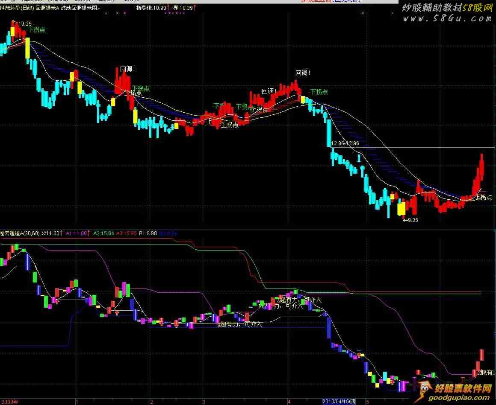Select the A3:15.95 indicator value
496x405 pixels.
(126, 233)
